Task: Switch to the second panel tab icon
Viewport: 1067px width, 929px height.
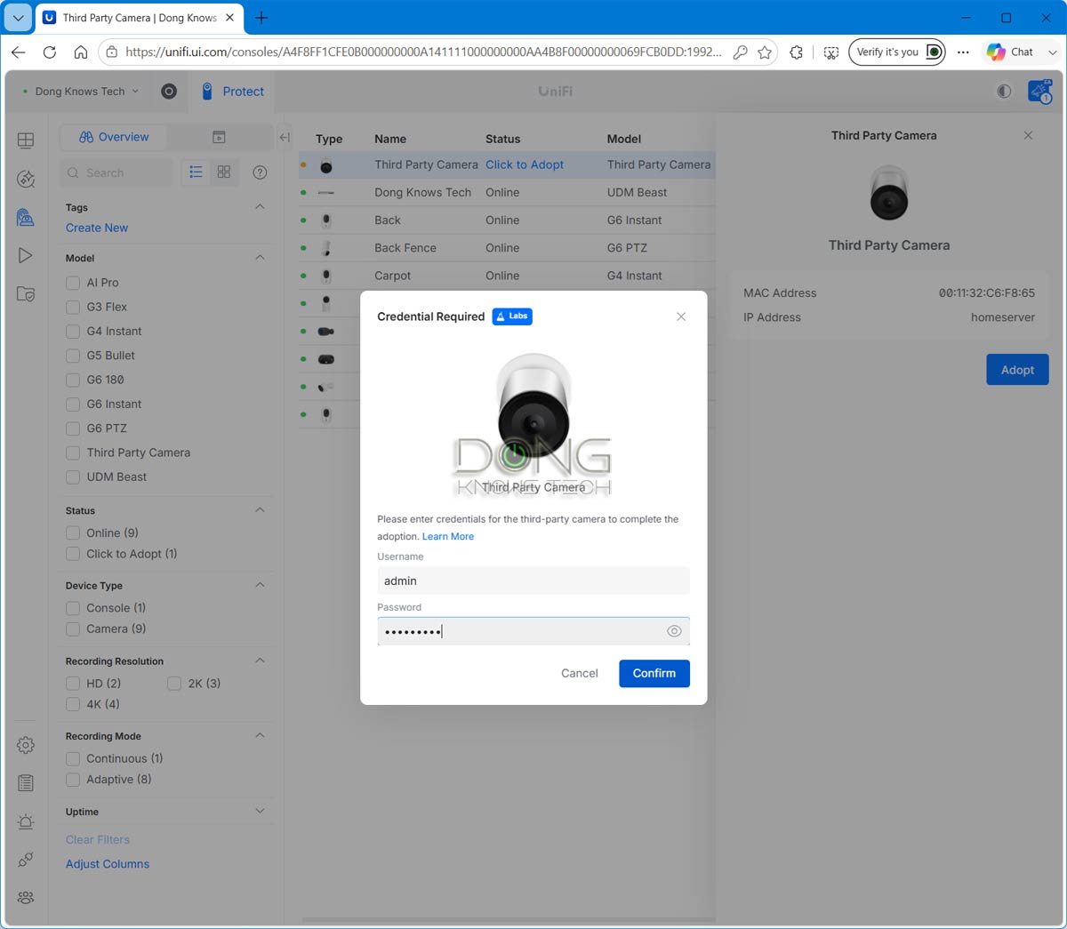Action: [219, 137]
